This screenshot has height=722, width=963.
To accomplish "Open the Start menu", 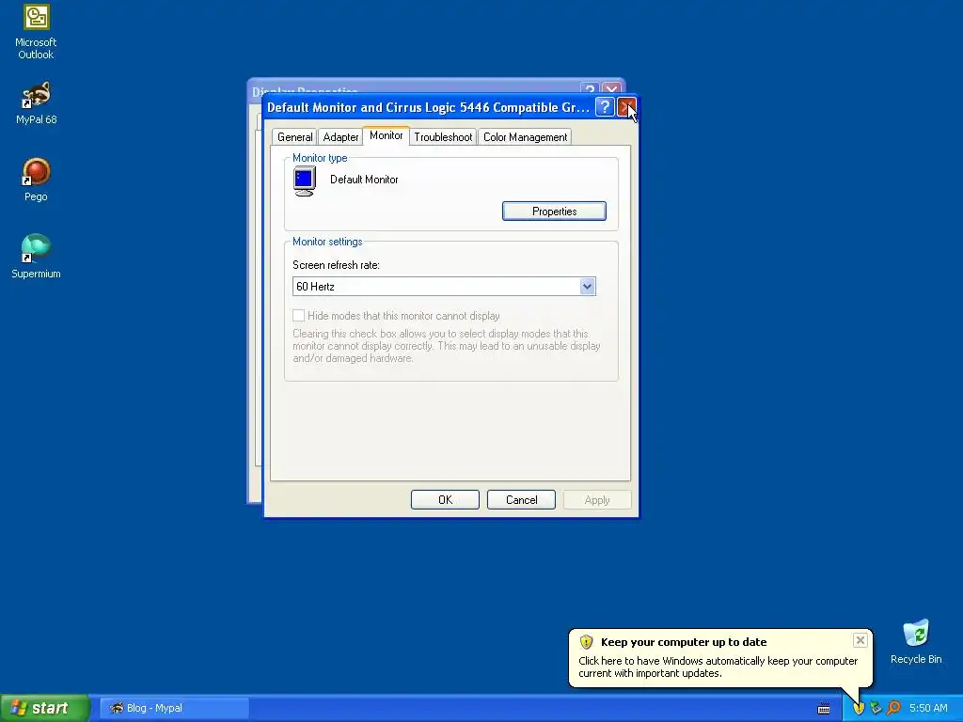I will [45, 708].
